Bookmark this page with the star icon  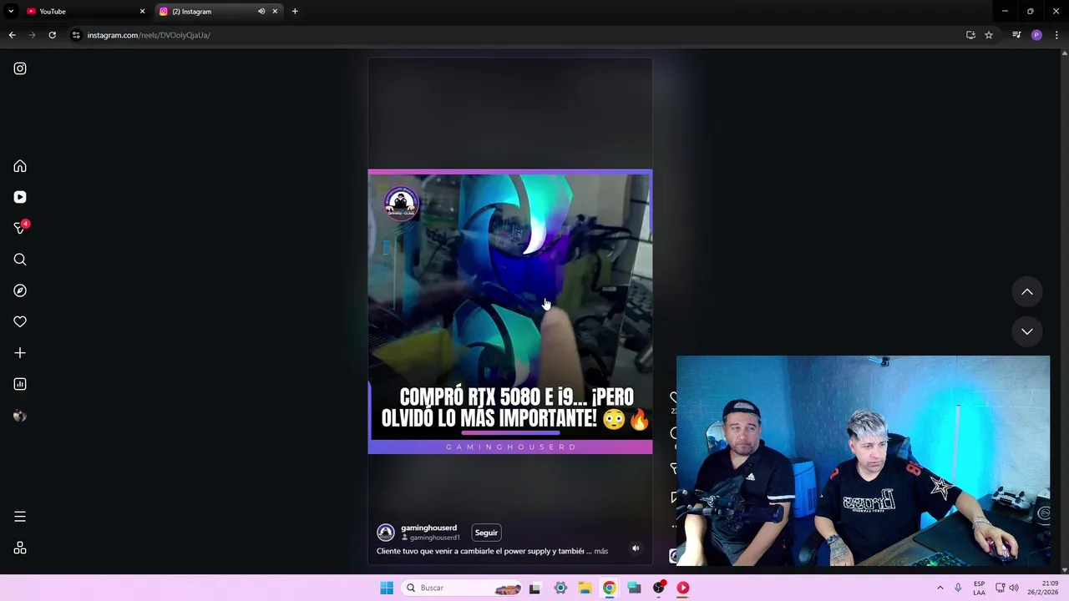tap(989, 35)
